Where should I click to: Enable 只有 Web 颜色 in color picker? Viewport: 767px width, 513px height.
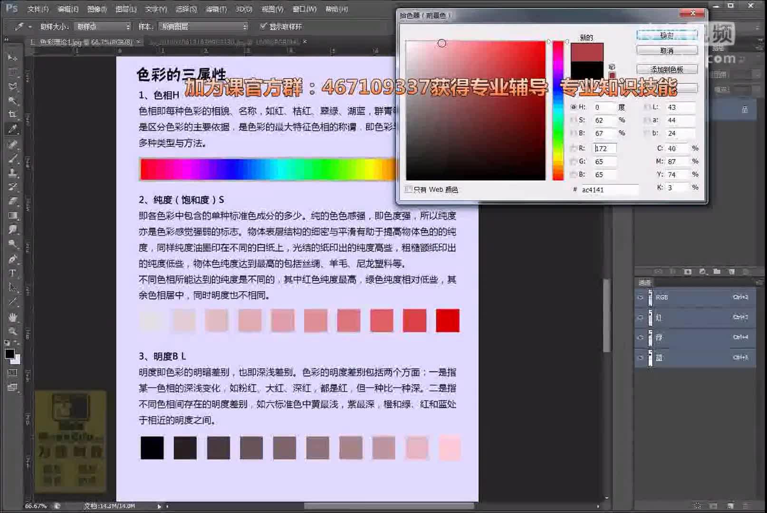coord(409,189)
